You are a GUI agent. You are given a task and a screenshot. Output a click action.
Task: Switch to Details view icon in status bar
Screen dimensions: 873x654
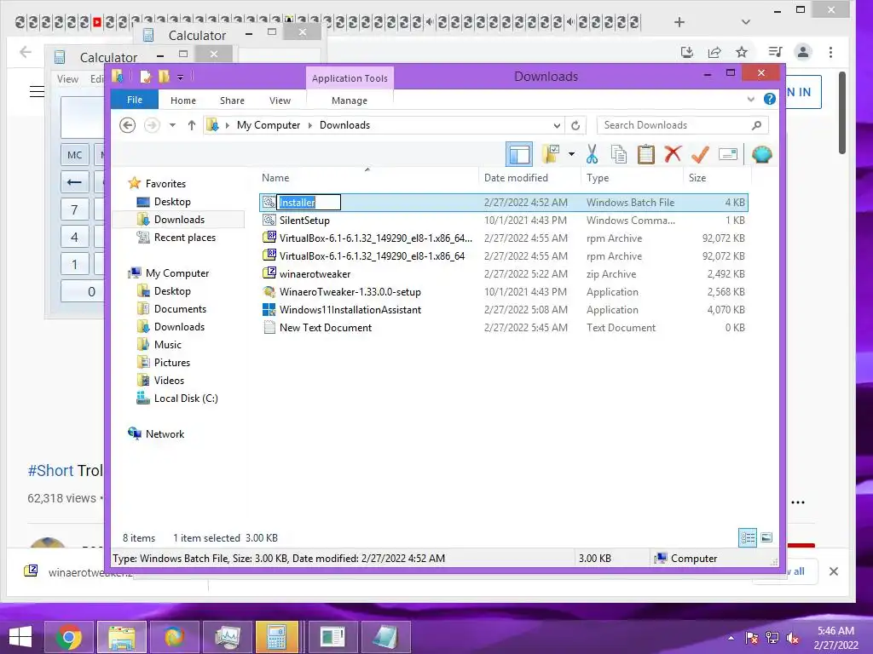(748, 537)
